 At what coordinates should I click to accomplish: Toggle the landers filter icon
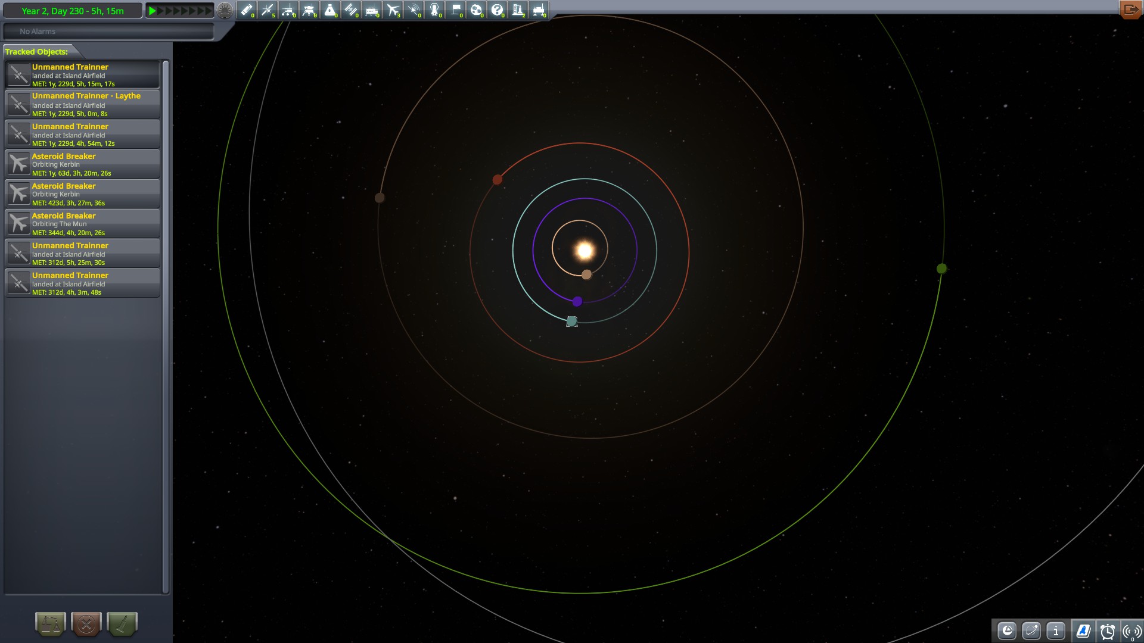point(309,10)
